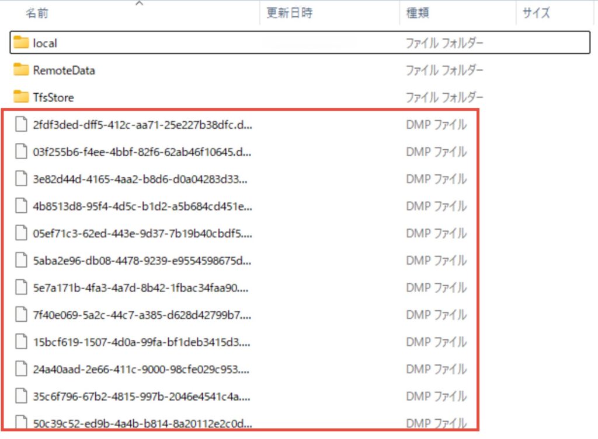Click file icon of 2fdf3ded-dff5 dump
This screenshot has height=439, width=598.
click(x=21, y=124)
